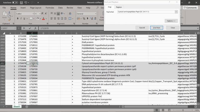Switch to Page Layout ribbon tab
This screenshot has width=200, height=112.
pos(36,7)
